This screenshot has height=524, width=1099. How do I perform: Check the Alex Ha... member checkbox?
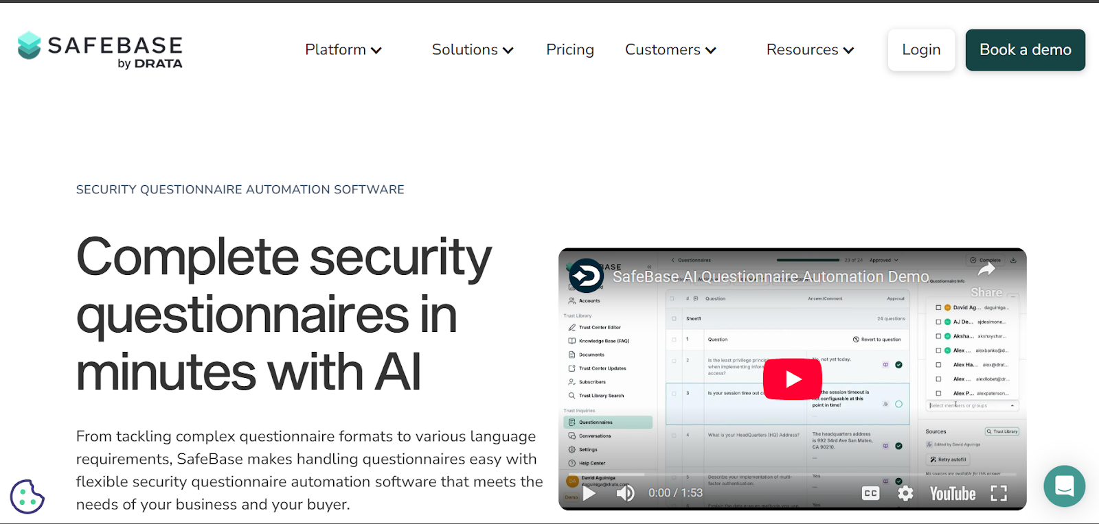coord(938,365)
